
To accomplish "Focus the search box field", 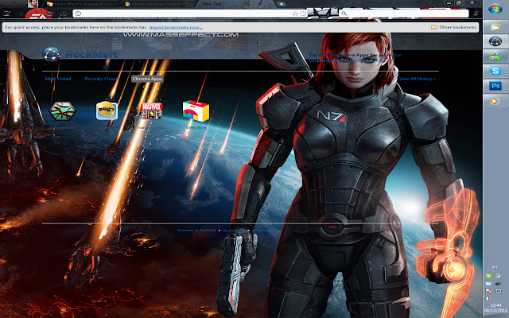I will pos(404,14).
